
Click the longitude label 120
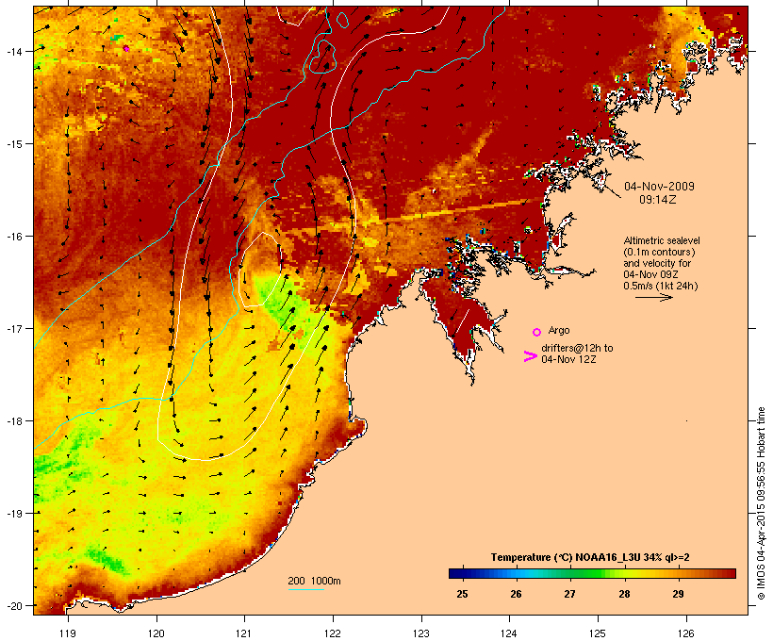156,633
